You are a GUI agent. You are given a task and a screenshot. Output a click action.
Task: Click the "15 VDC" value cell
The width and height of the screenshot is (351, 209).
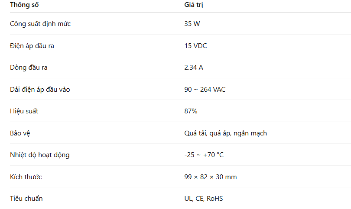click(195, 46)
